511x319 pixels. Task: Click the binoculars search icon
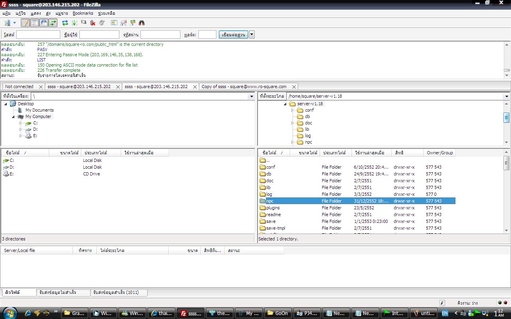point(141,23)
